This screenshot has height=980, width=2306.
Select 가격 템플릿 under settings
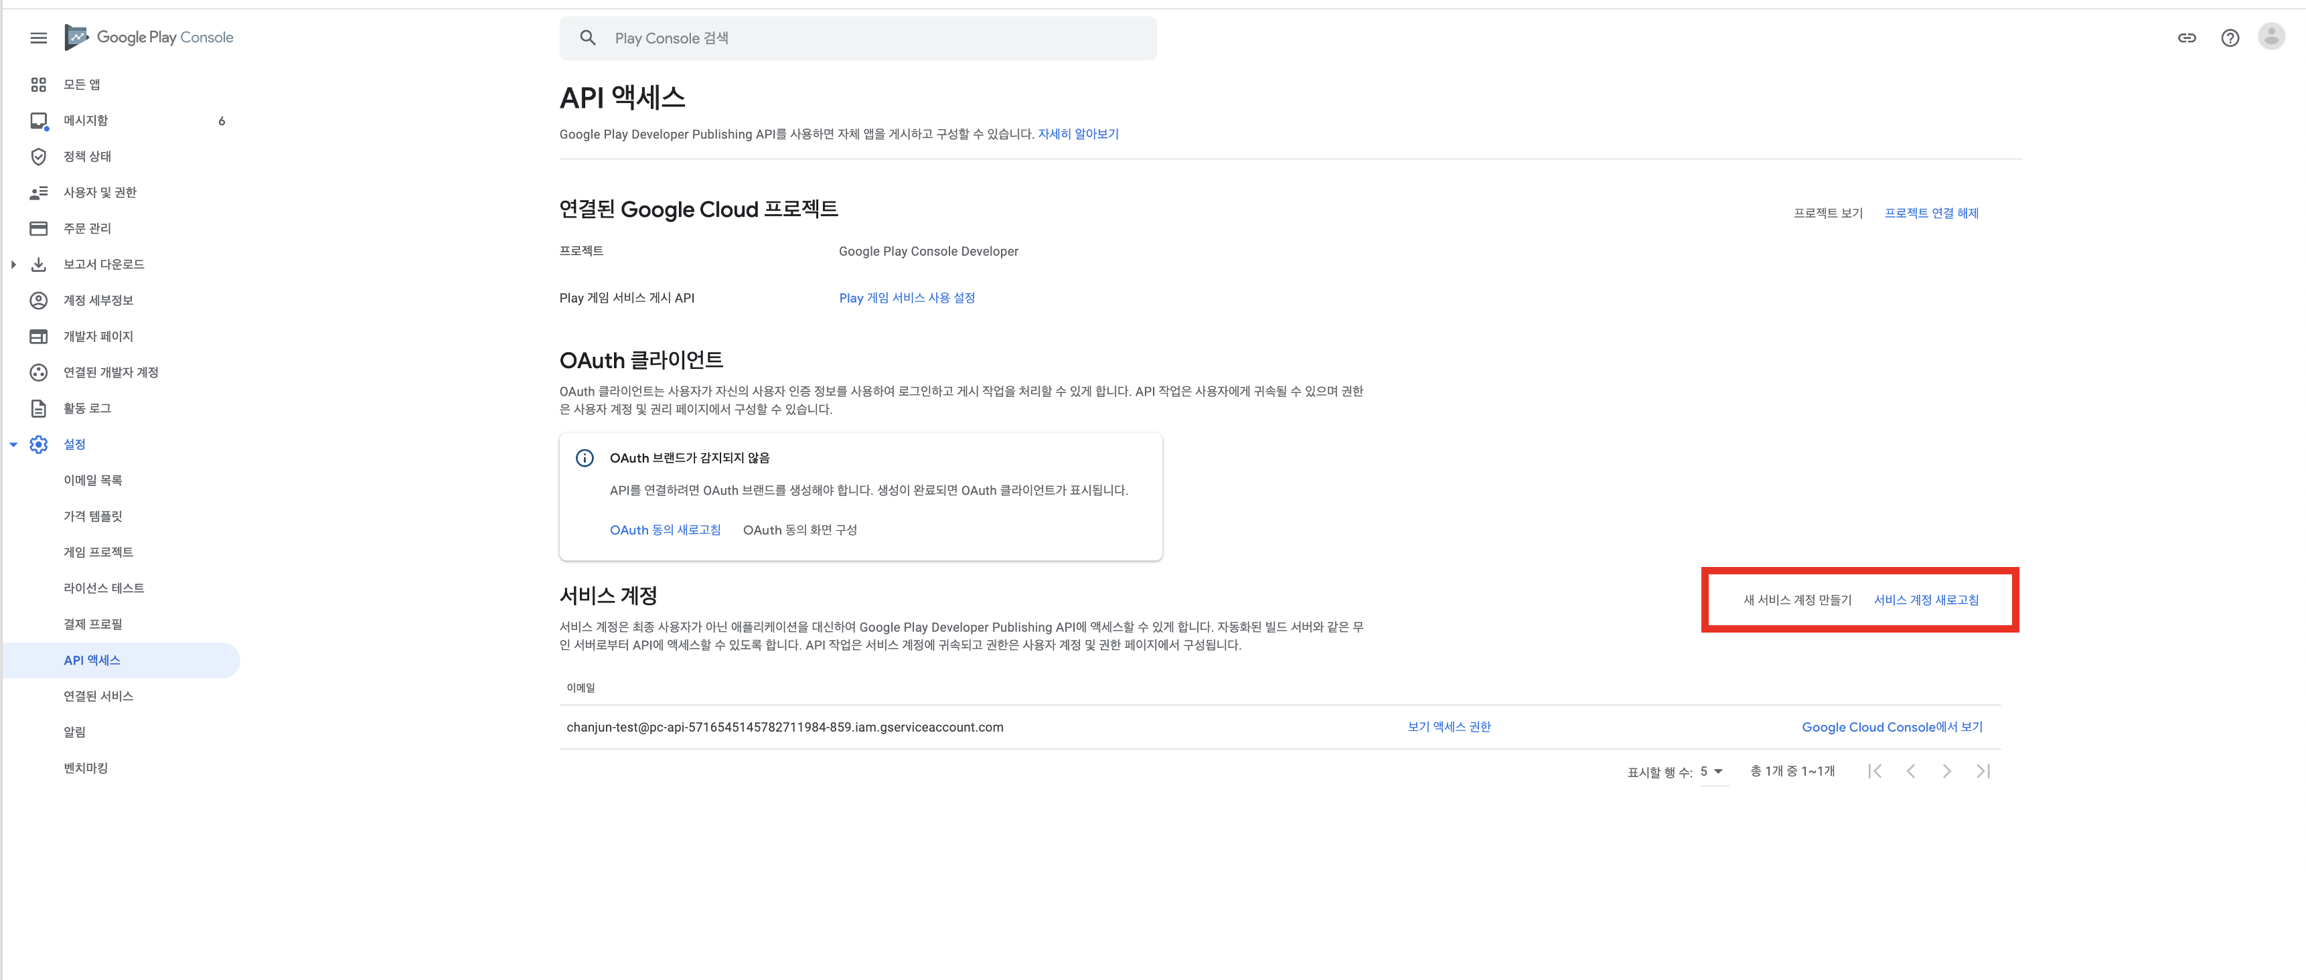(x=92, y=516)
